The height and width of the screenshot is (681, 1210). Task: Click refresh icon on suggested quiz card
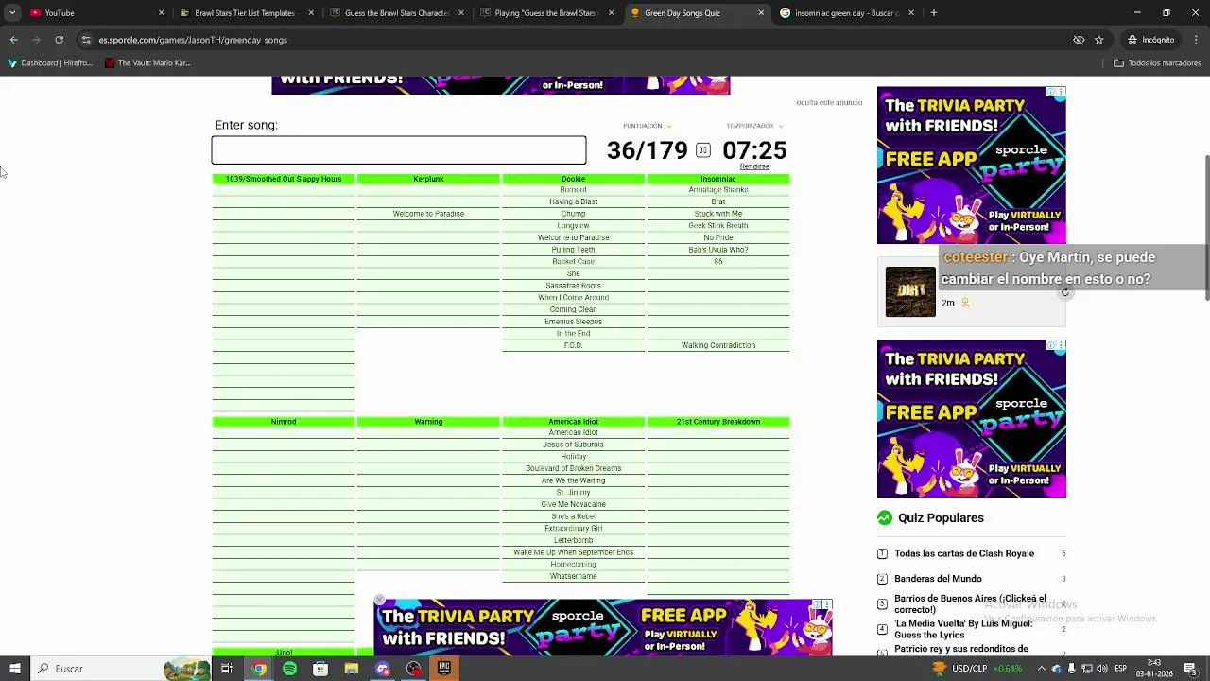(1064, 292)
